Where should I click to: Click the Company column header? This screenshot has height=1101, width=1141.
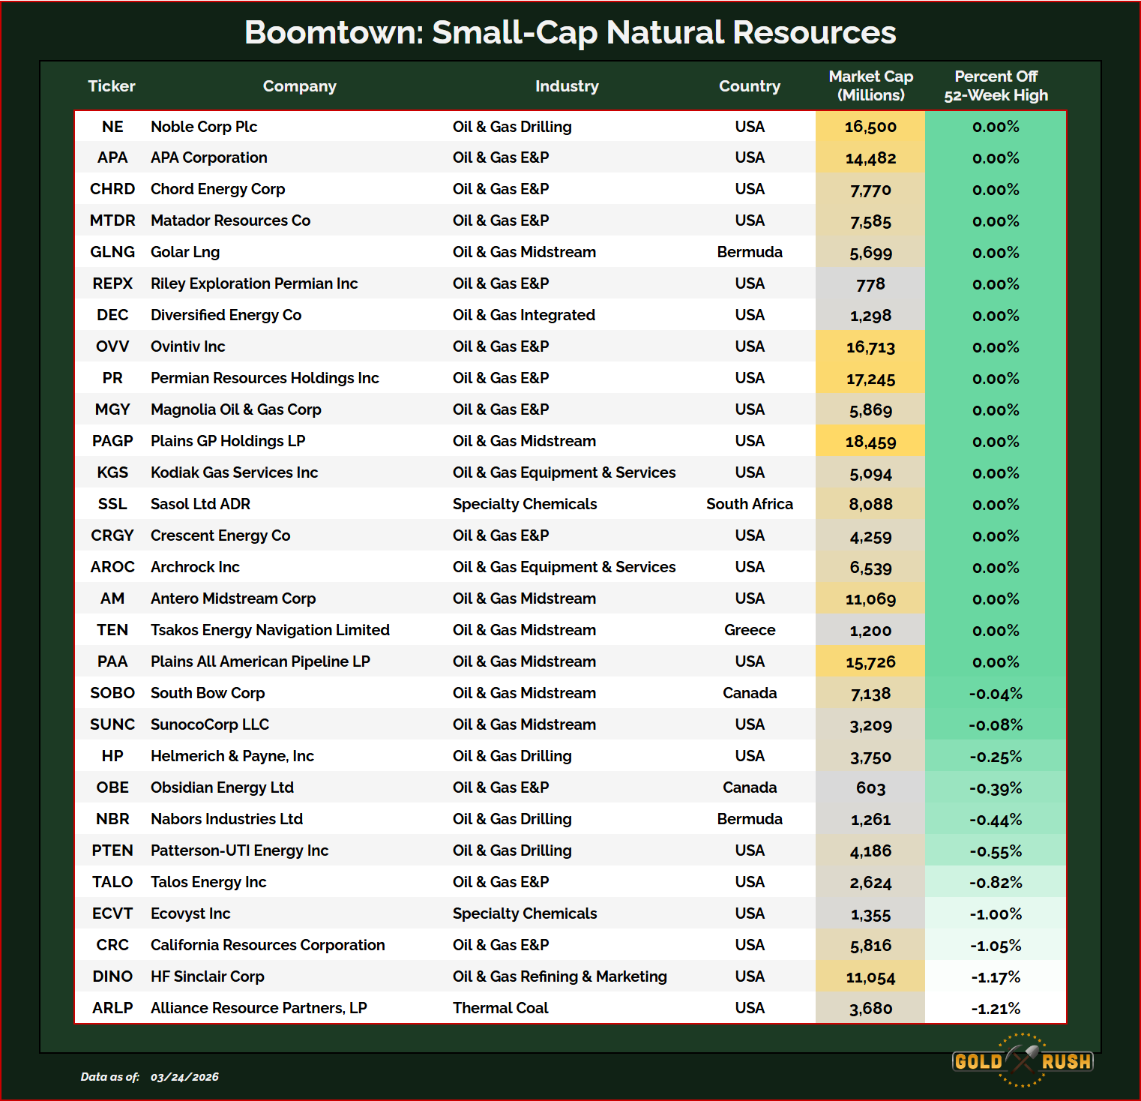click(299, 86)
